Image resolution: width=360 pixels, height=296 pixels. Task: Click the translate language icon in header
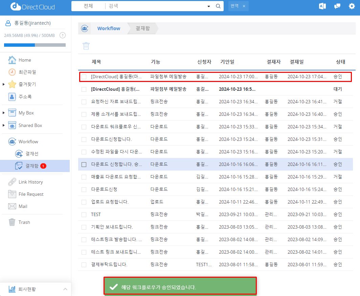tap(322, 6)
